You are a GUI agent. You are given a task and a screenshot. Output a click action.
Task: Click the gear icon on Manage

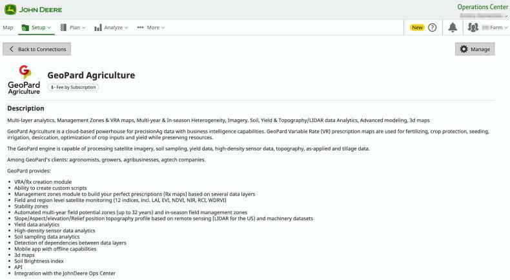[464, 49]
